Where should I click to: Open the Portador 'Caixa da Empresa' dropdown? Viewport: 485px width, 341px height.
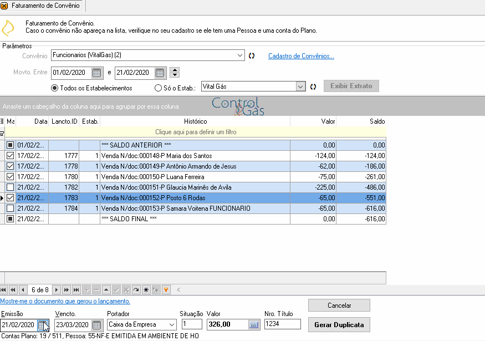point(171,324)
